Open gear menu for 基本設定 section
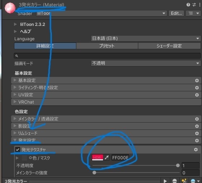 [x=197, y=81]
